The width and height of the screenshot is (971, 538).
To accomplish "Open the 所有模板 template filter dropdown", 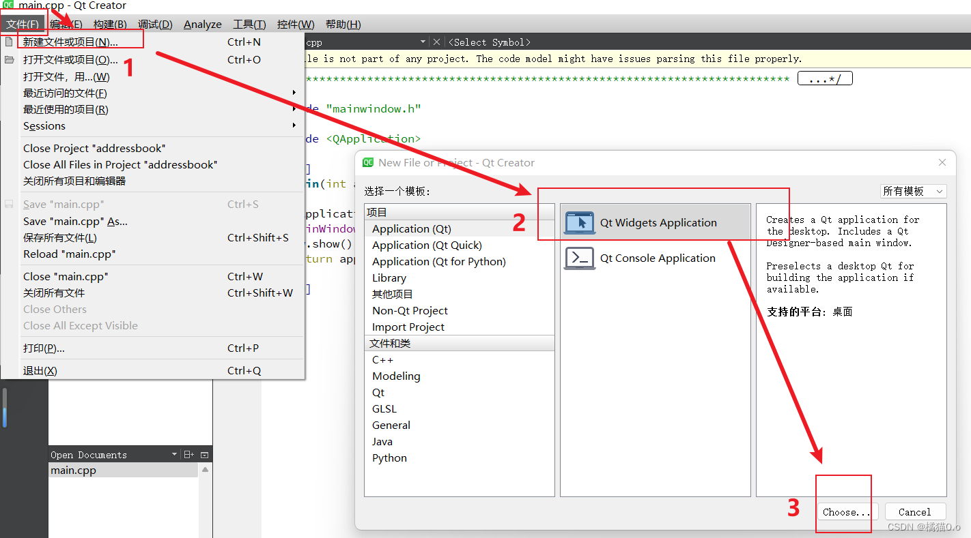I will (x=913, y=192).
